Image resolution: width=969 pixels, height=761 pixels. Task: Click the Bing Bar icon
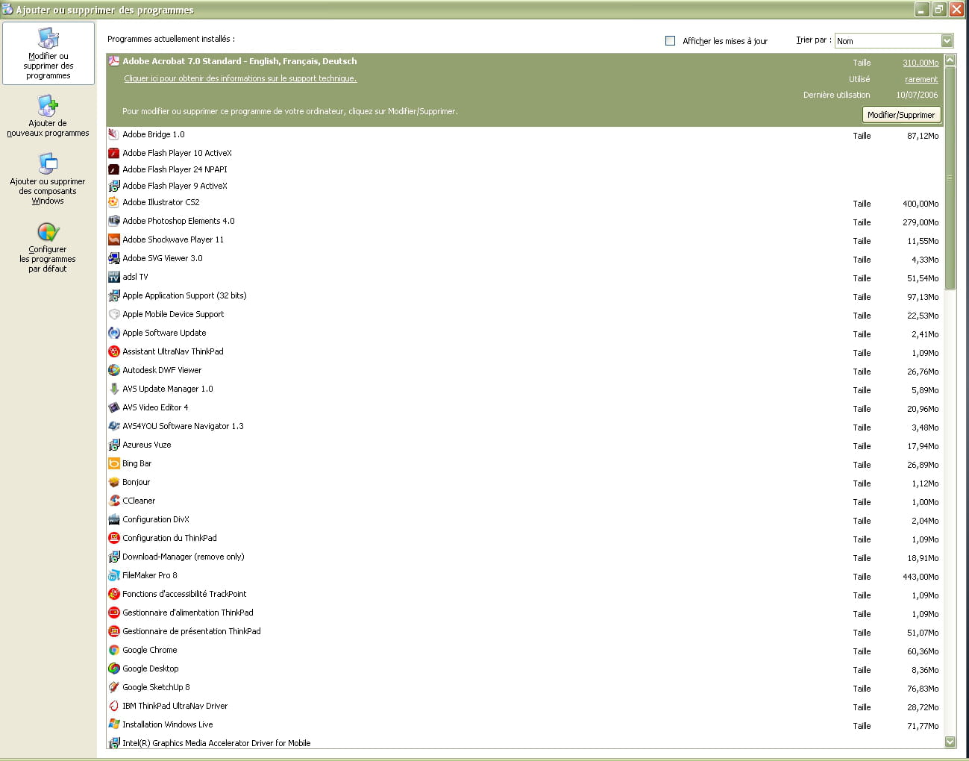tap(114, 463)
